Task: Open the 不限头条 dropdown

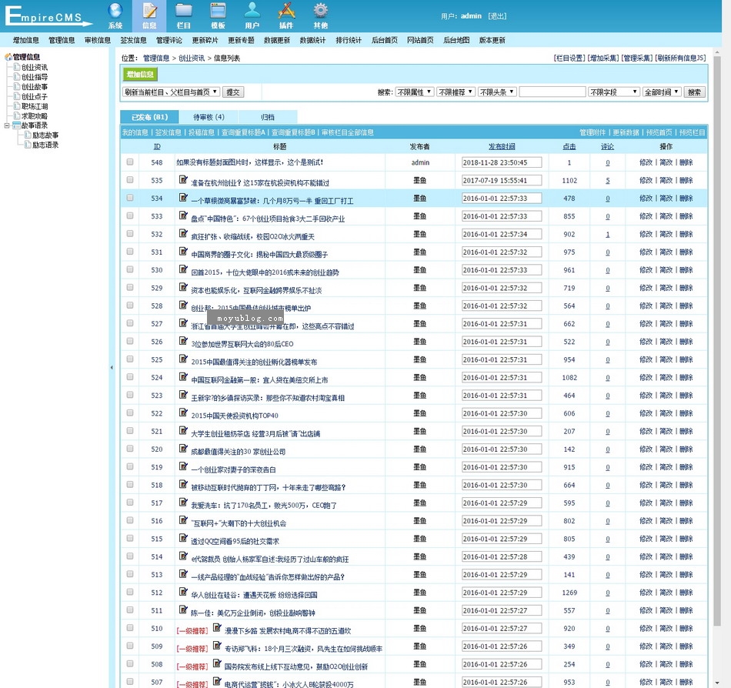Action: (x=497, y=92)
